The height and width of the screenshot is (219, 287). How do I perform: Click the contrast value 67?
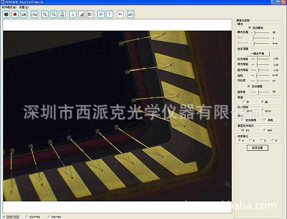274,81
